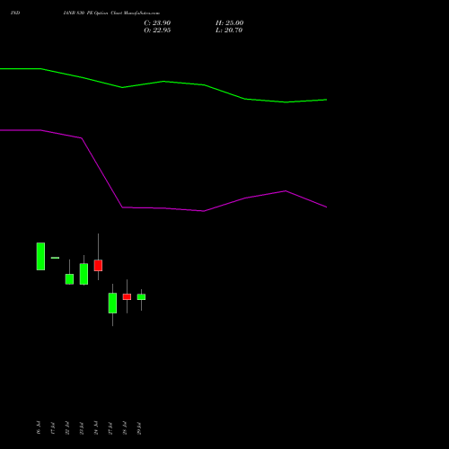Select the flat green dash candle for 17 Jul
The height and width of the screenshot is (449, 449).
55,258
